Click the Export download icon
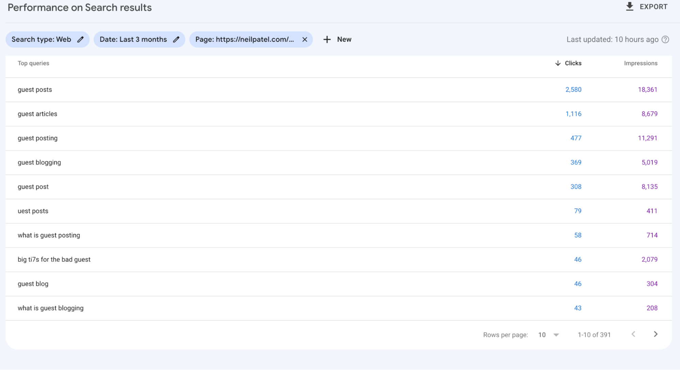Viewport: 680px width, 370px height. tap(630, 7)
